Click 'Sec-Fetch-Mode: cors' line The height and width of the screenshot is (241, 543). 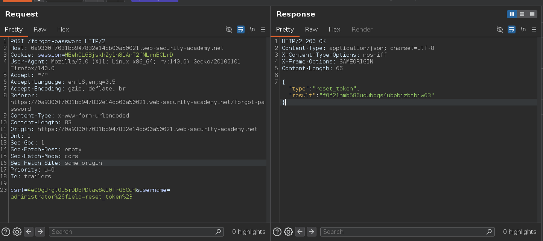[44, 156]
